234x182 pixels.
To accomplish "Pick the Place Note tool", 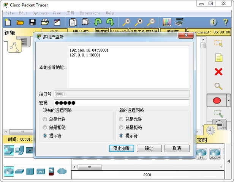I will tap(219, 58).
